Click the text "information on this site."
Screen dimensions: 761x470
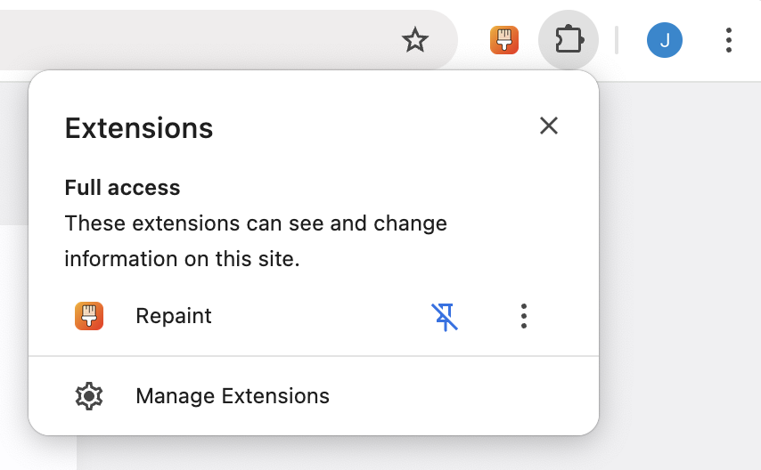183,259
